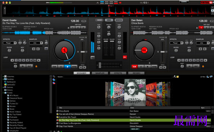Double left deck loop with right arrow
Screen dimensions: 214x132
(x=39, y=60)
